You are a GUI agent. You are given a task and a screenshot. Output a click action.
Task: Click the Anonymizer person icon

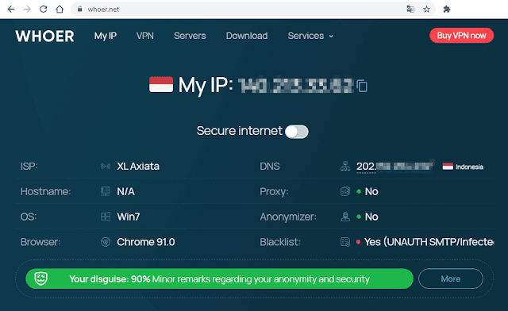[x=345, y=217]
